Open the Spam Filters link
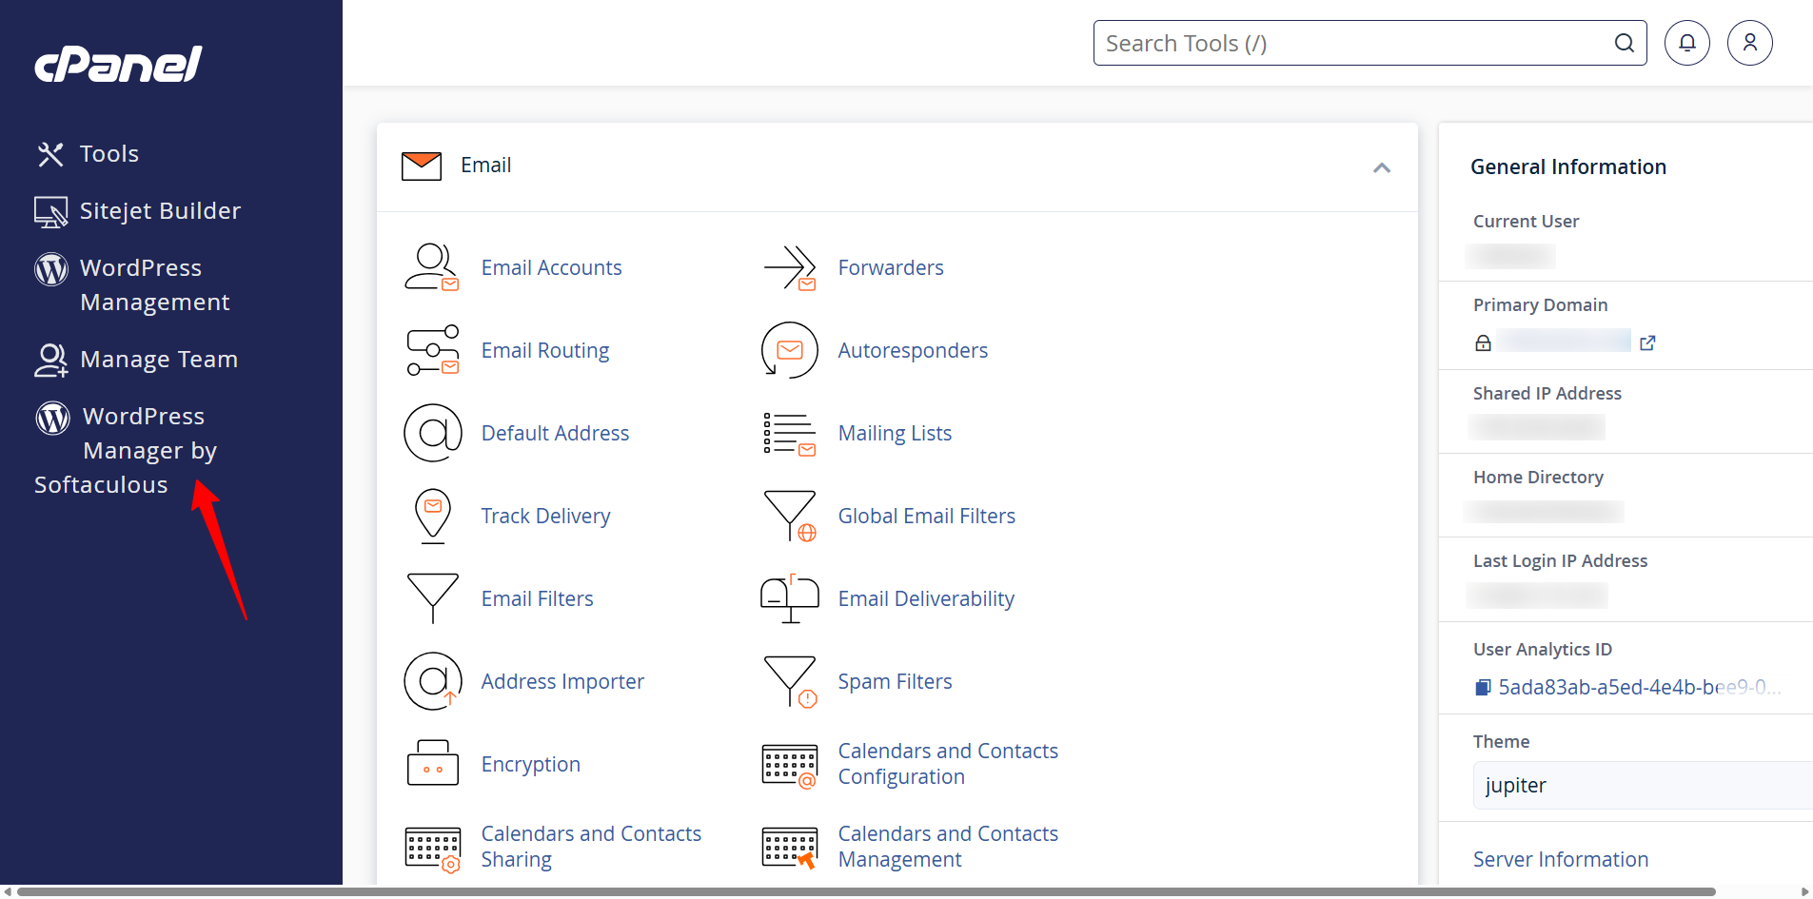Image resolution: width=1813 pixels, height=899 pixels. pos(895,681)
